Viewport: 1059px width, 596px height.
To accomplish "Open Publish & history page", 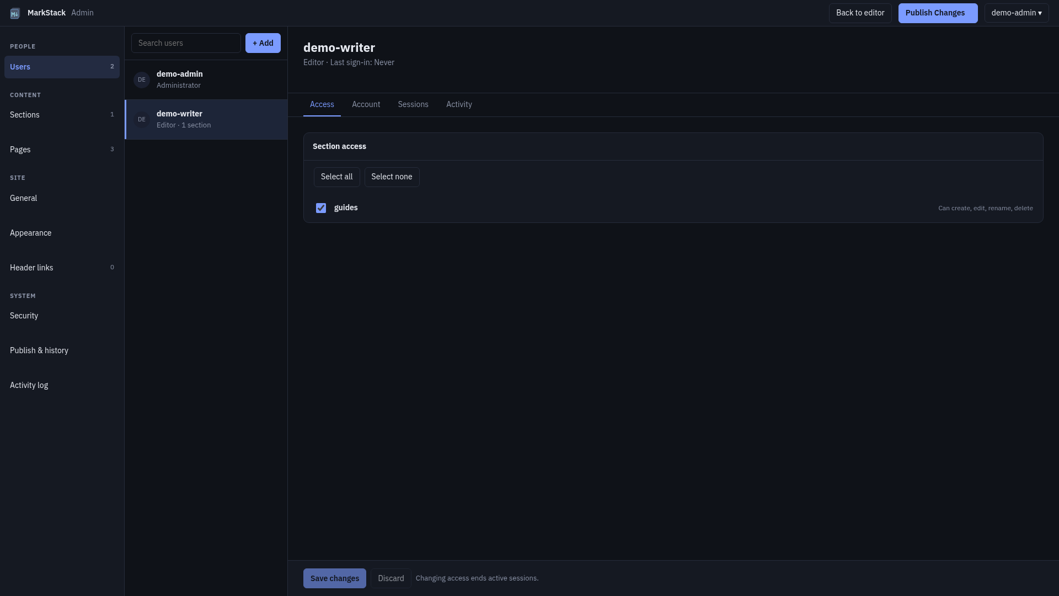I will tap(62, 350).
